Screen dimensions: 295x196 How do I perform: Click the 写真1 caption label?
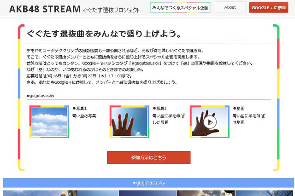[x=80, y=108]
